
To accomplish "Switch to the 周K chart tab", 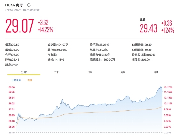I will click(x=123, y=72).
